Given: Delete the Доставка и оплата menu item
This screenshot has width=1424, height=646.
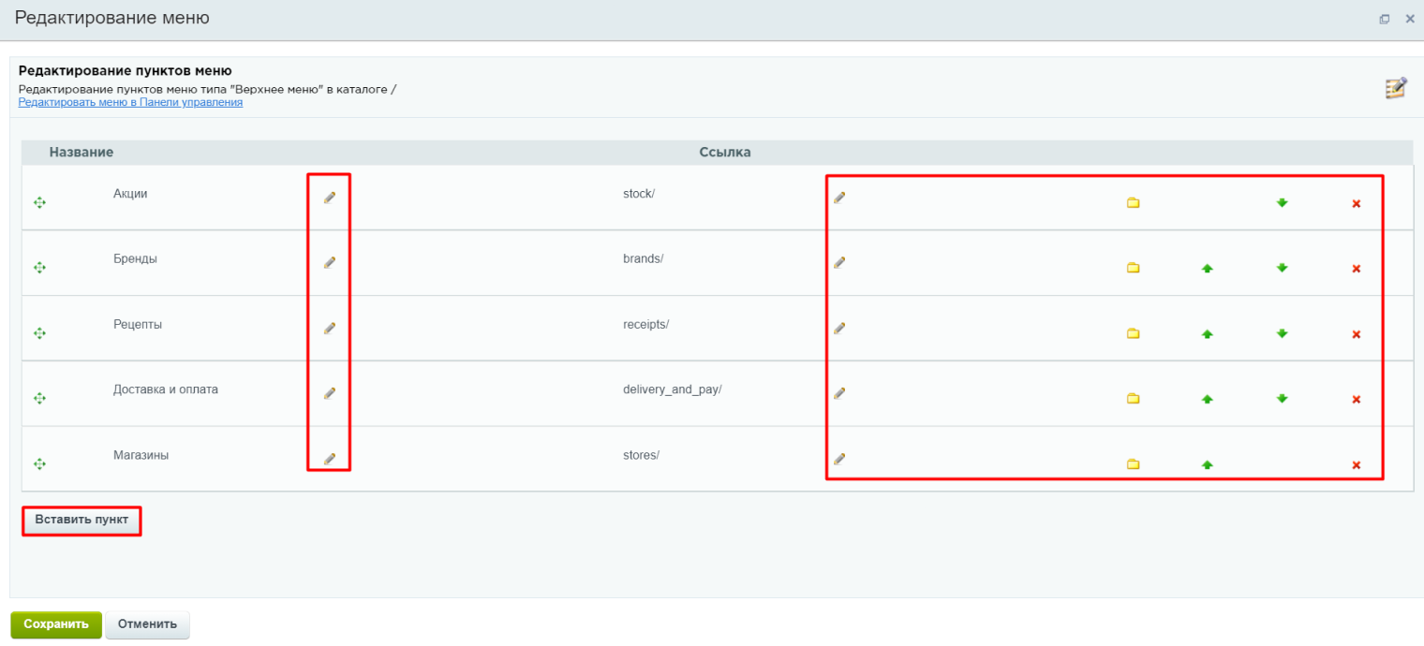Looking at the screenshot, I should pos(1356,400).
